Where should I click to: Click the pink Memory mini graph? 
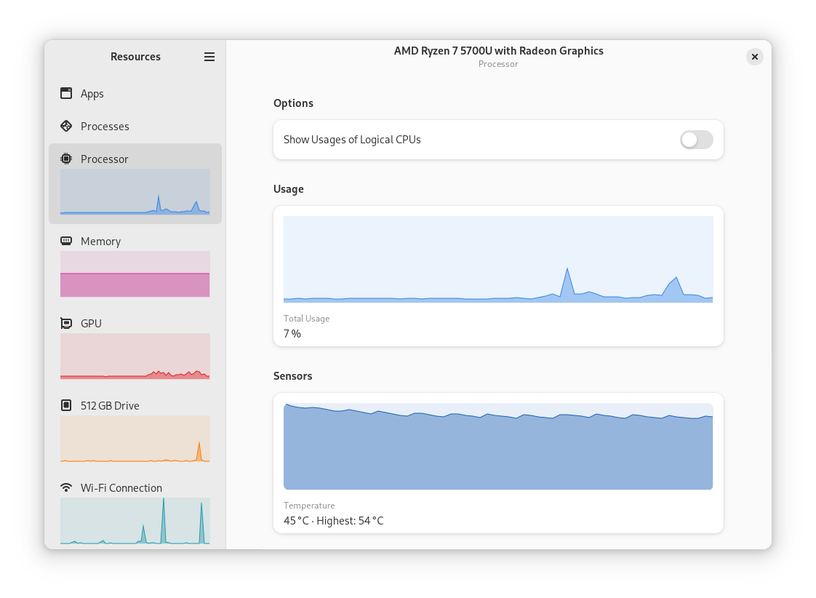coord(135,274)
